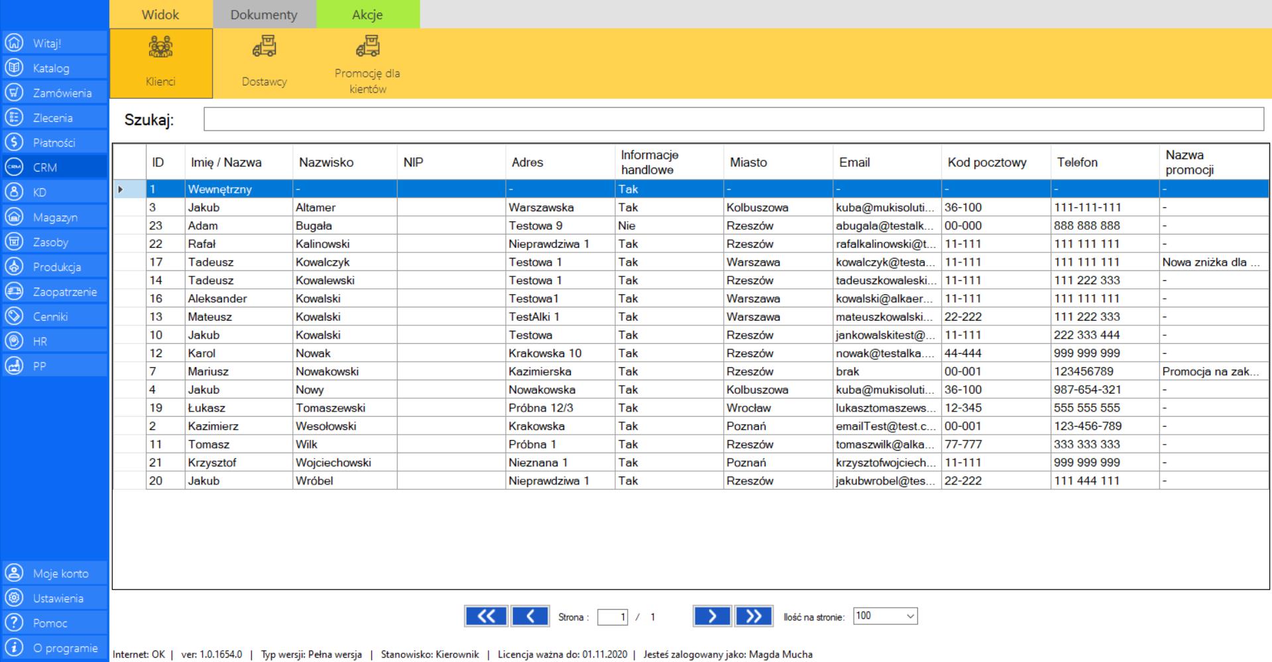Click the Szukaj search field
The image size is (1272, 662).
[x=733, y=119]
